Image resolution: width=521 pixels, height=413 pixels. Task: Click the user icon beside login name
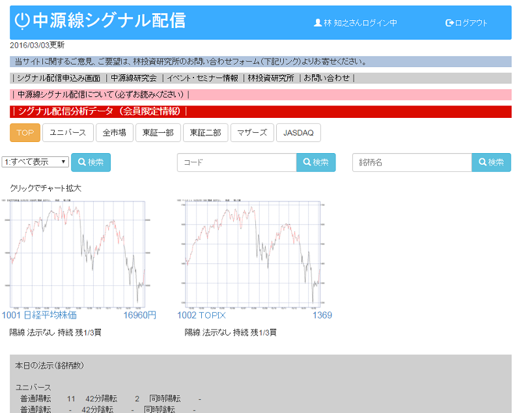point(318,23)
